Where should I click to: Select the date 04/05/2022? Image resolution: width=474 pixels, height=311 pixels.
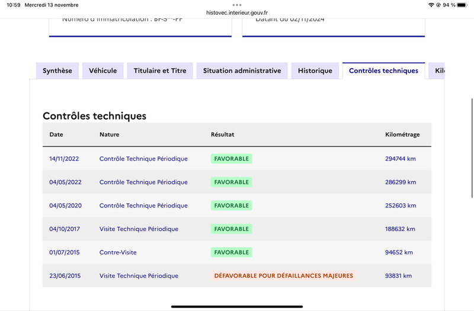click(65, 182)
